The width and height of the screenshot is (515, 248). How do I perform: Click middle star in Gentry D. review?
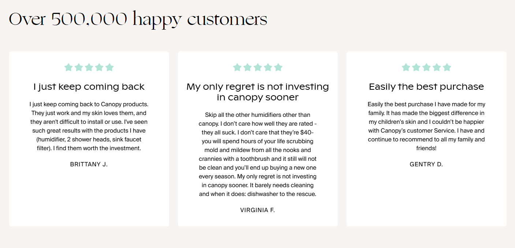426,67
